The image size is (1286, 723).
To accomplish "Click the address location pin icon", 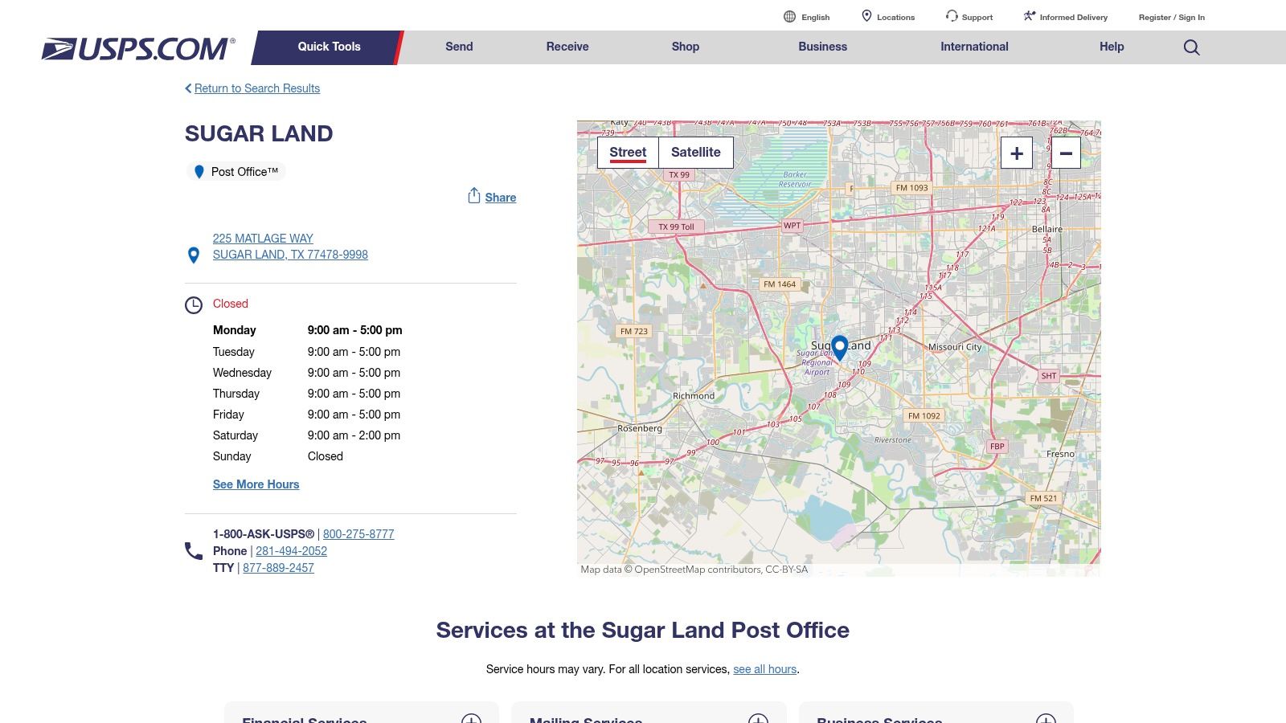I will [194, 255].
